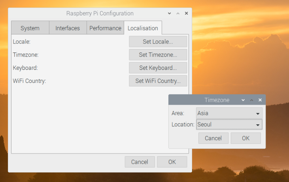Image resolution: width=289 pixels, height=182 pixels.
Task: Confirm the Timezone dialog with OK
Action: (246, 138)
